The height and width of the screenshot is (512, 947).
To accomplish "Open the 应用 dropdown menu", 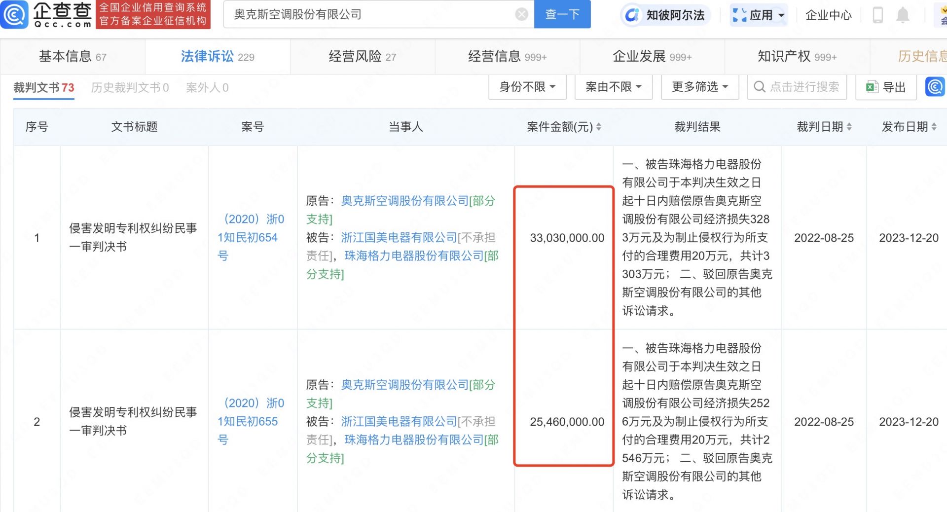I will click(759, 15).
